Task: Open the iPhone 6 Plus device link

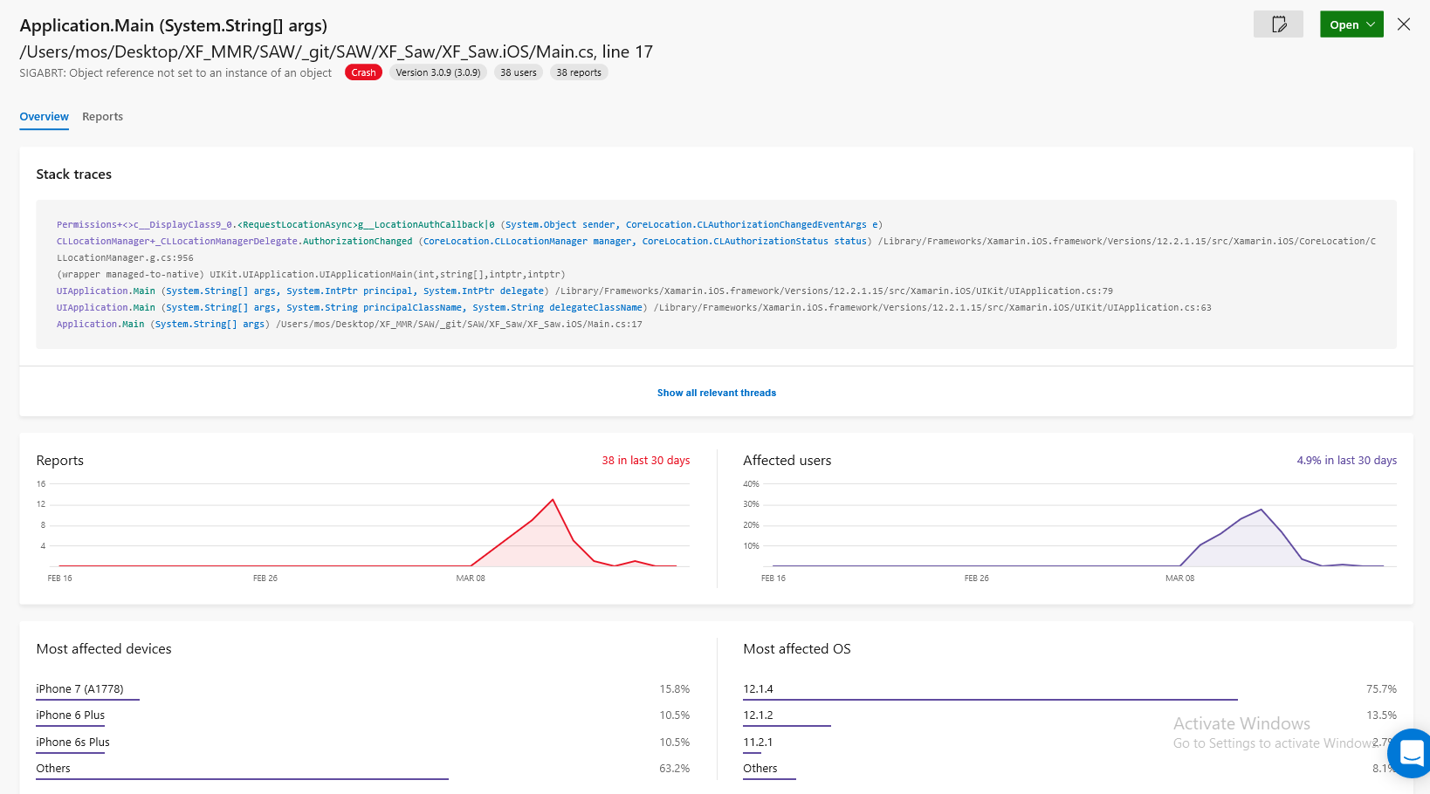Action: click(x=70, y=715)
